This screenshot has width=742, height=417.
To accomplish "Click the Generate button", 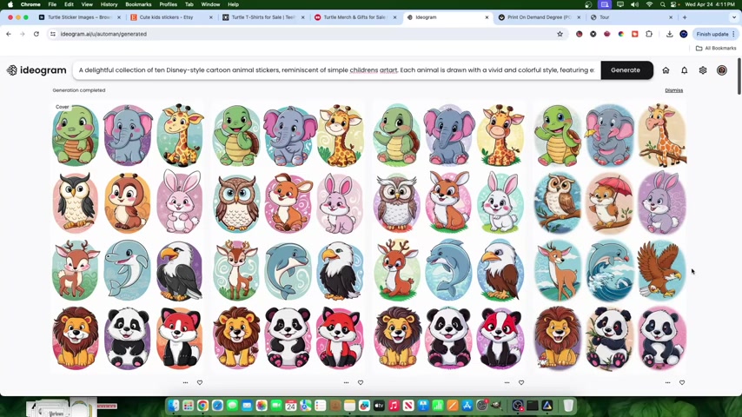I will click(626, 70).
